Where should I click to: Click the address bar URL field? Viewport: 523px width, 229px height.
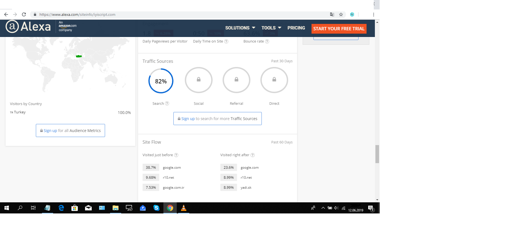tap(183, 14)
